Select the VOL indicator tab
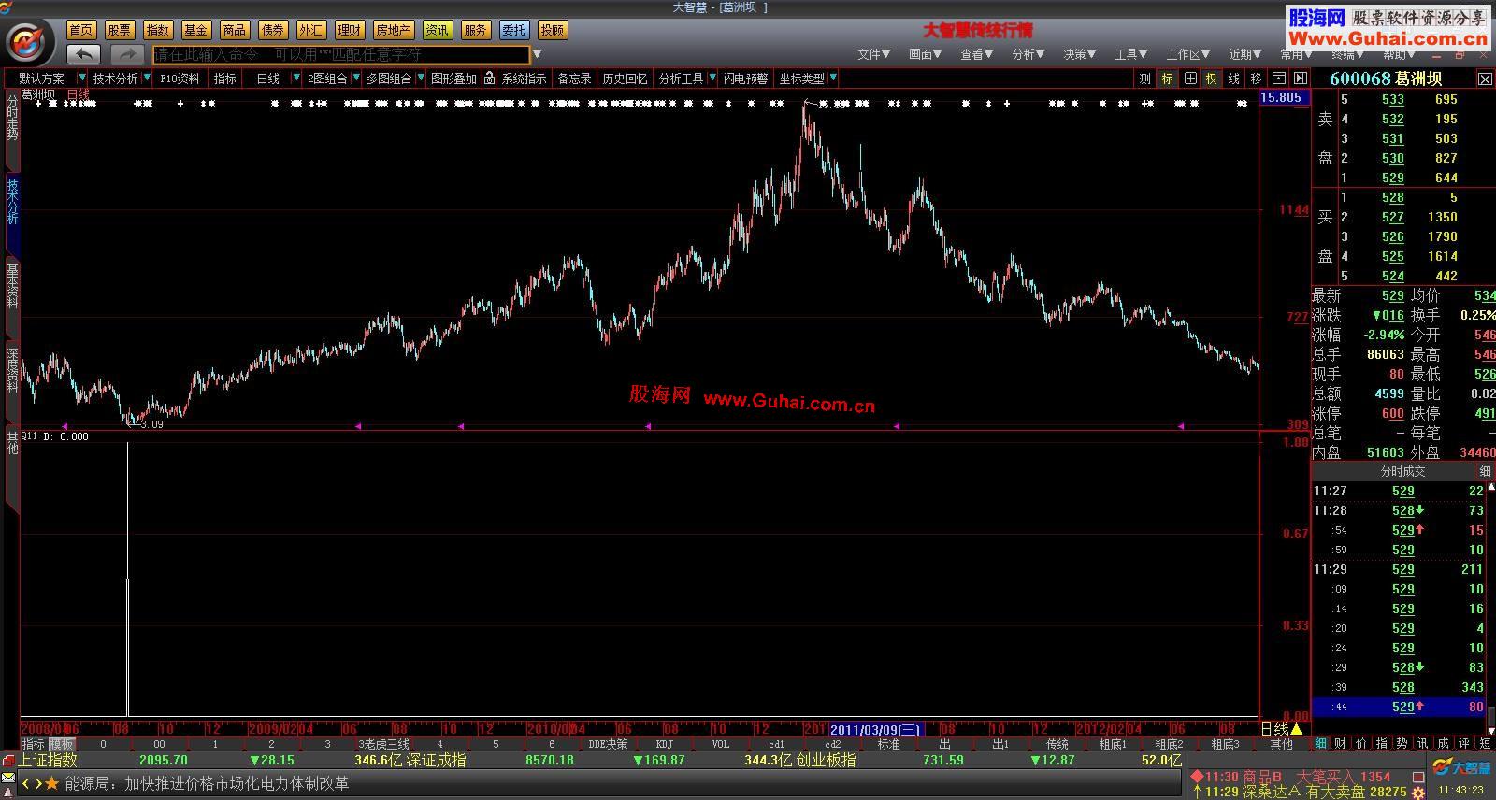This screenshot has width=1496, height=800. tap(721, 744)
